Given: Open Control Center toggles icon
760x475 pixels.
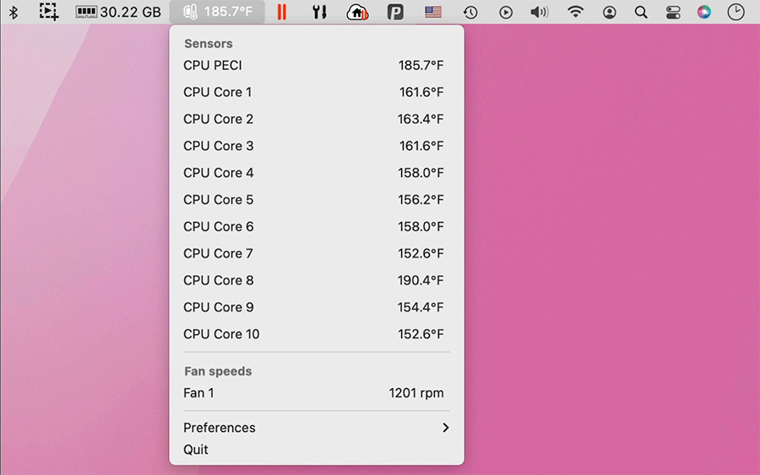Looking at the screenshot, I should point(673,13).
